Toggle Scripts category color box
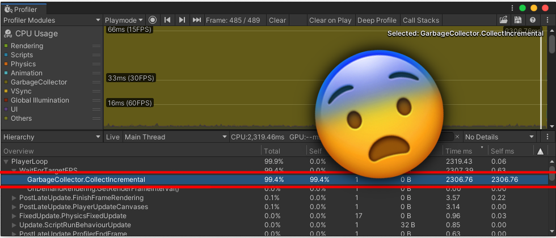The height and width of the screenshot is (238, 556). pos(6,55)
